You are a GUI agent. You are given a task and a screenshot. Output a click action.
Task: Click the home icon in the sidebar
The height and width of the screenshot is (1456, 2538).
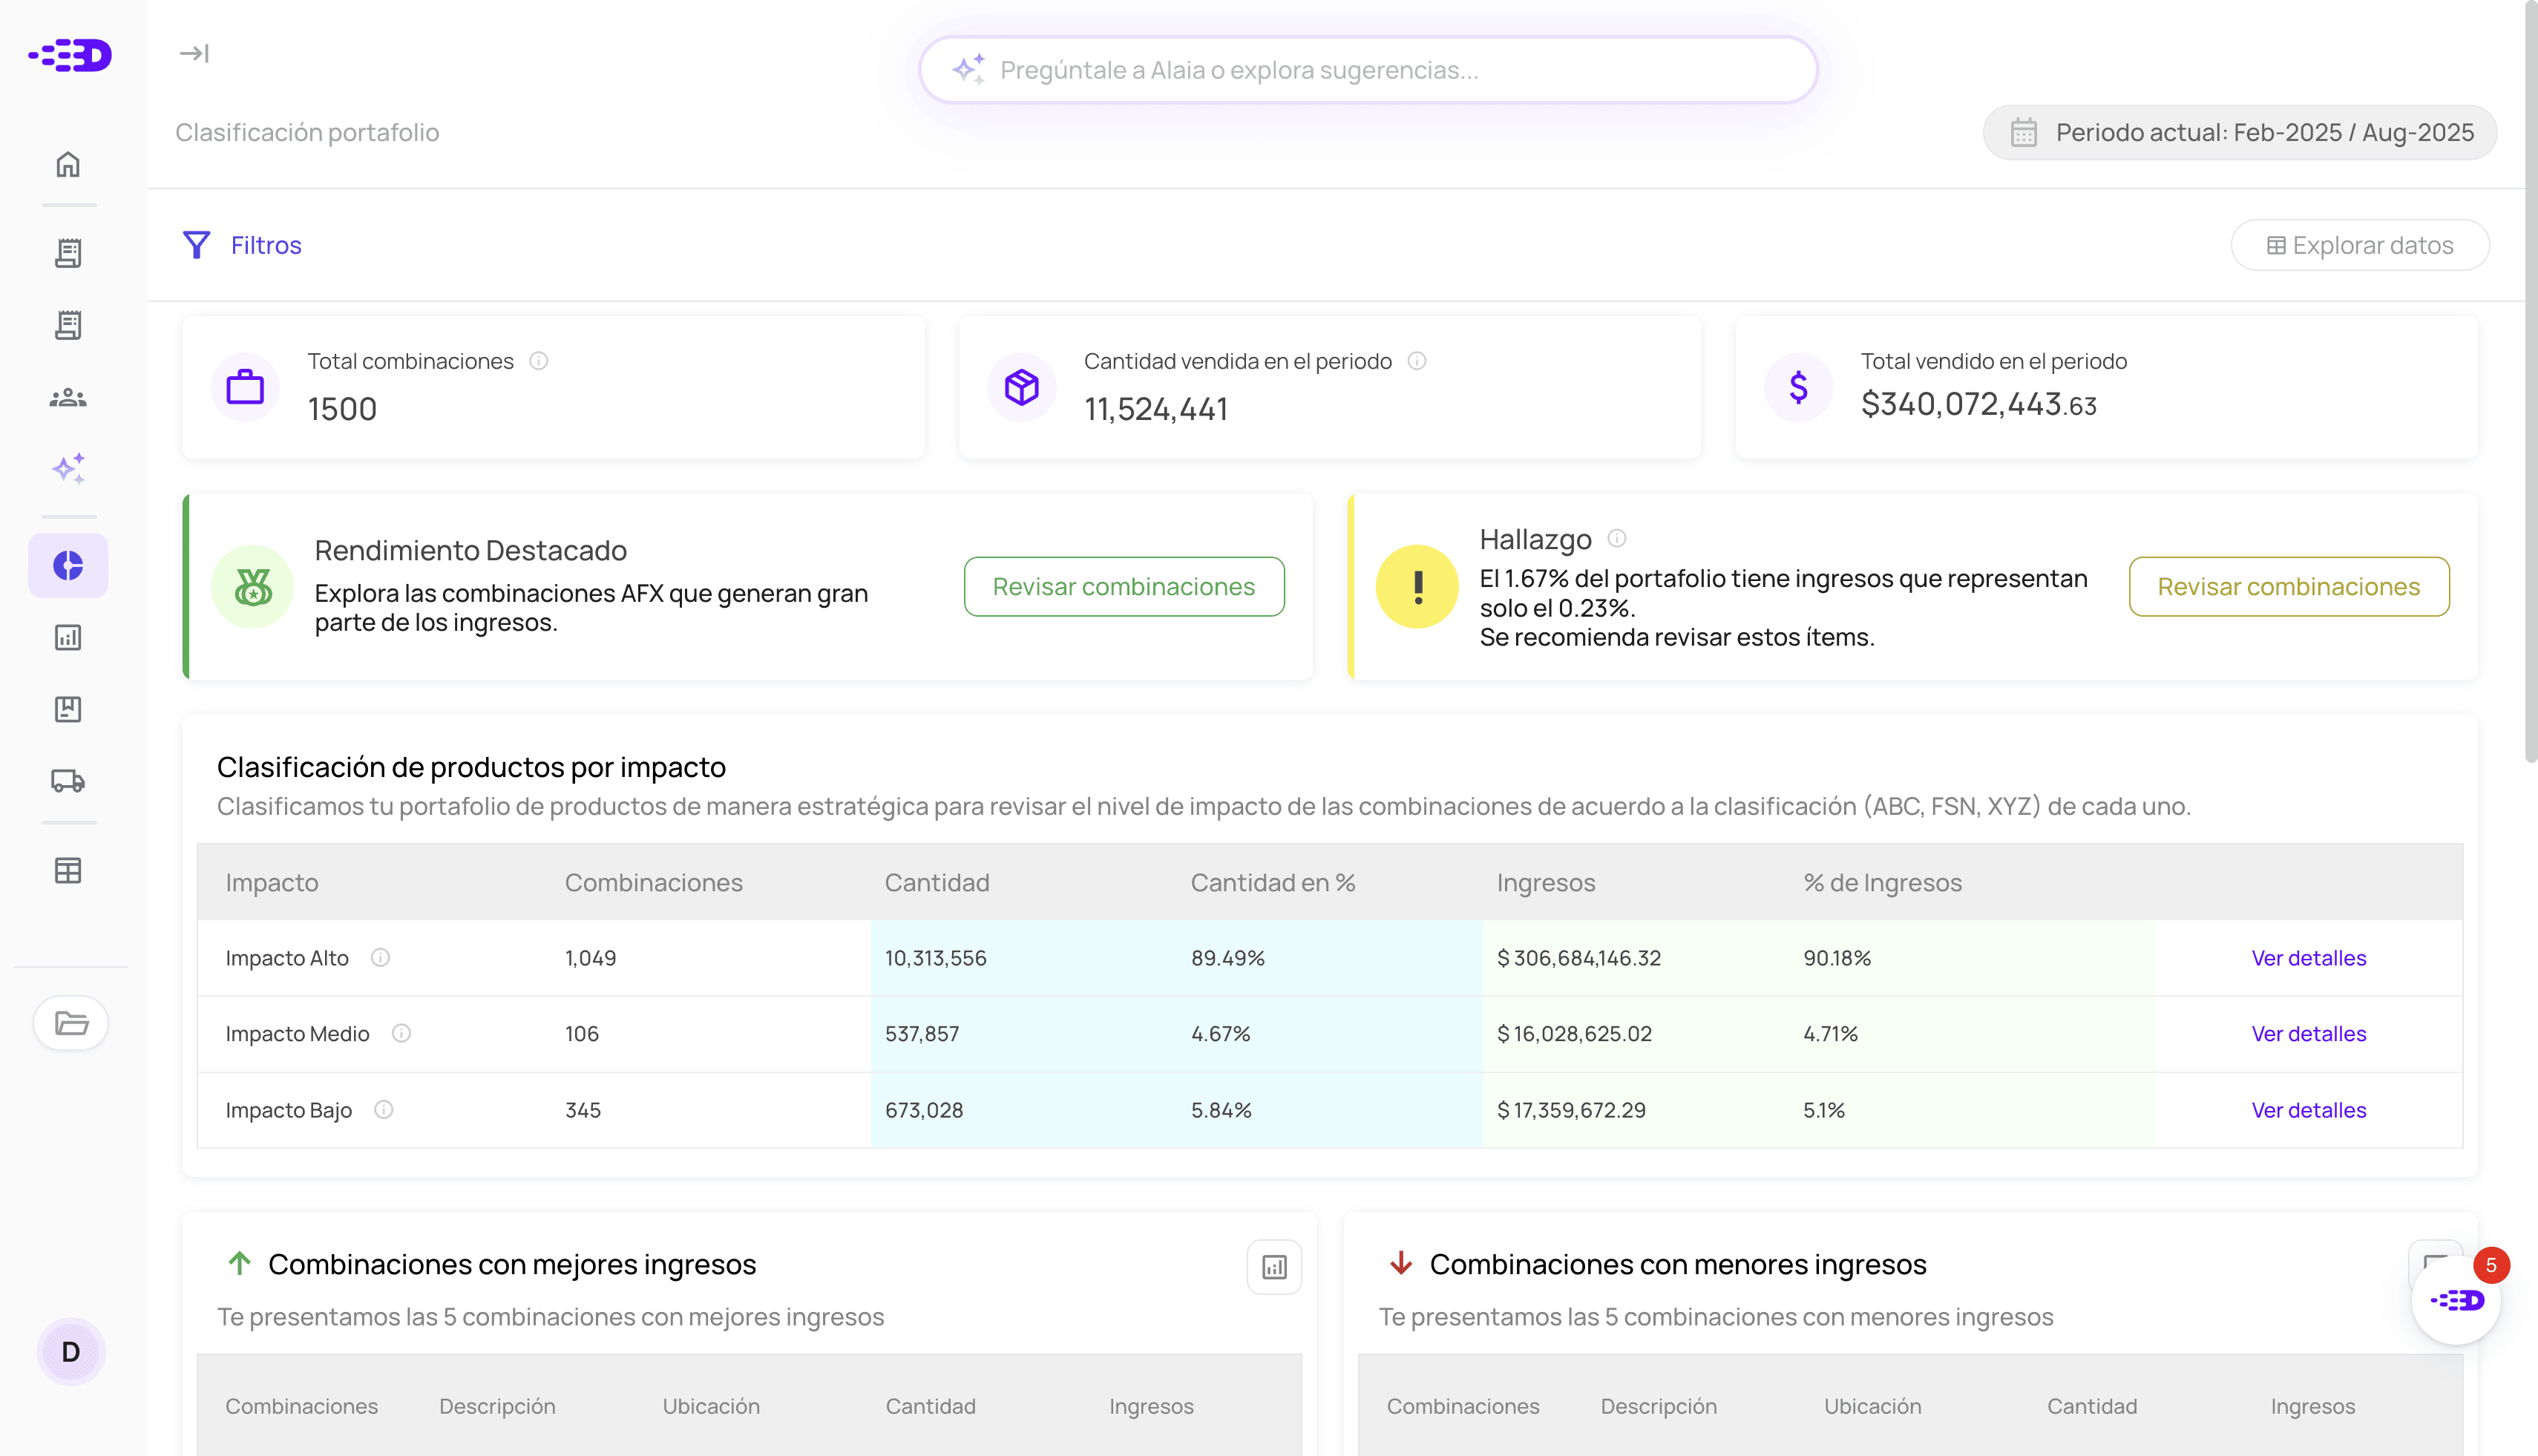click(x=68, y=164)
